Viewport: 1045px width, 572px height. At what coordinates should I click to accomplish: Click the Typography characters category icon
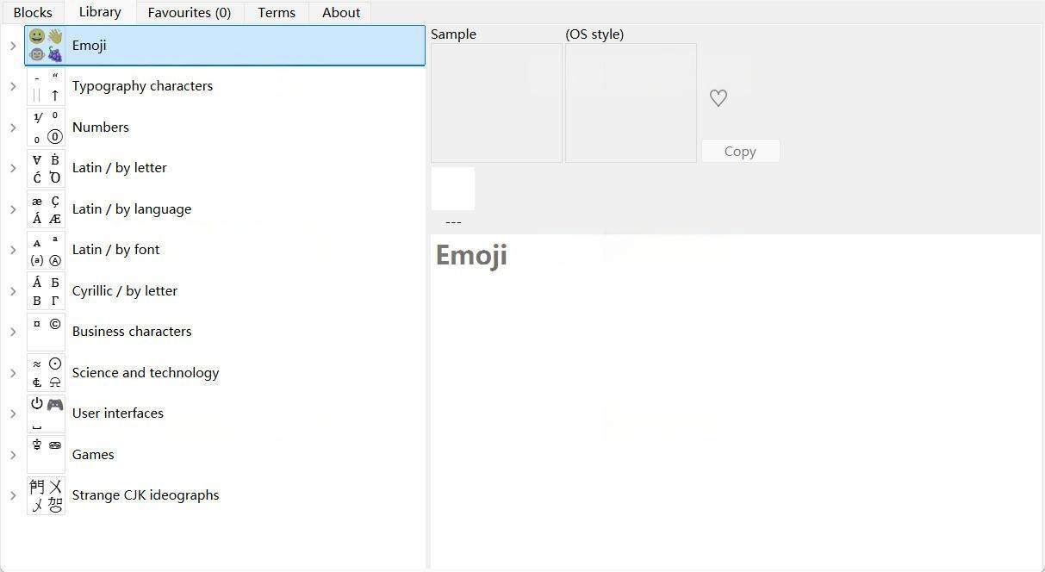pyautogui.click(x=46, y=86)
